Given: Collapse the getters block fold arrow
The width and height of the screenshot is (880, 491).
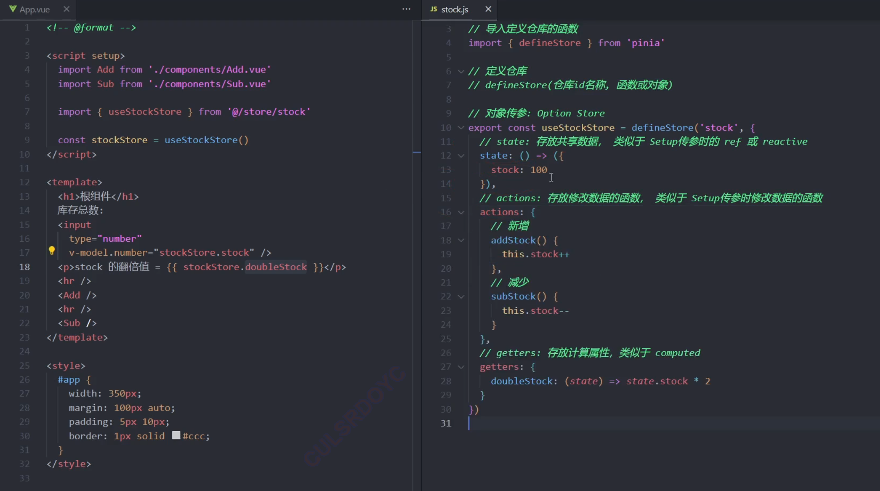Looking at the screenshot, I should [x=461, y=367].
